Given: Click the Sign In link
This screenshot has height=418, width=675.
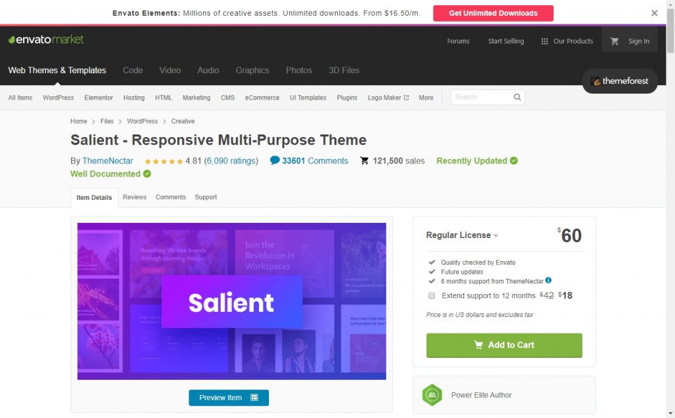Looking at the screenshot, I should click(638, 42).
